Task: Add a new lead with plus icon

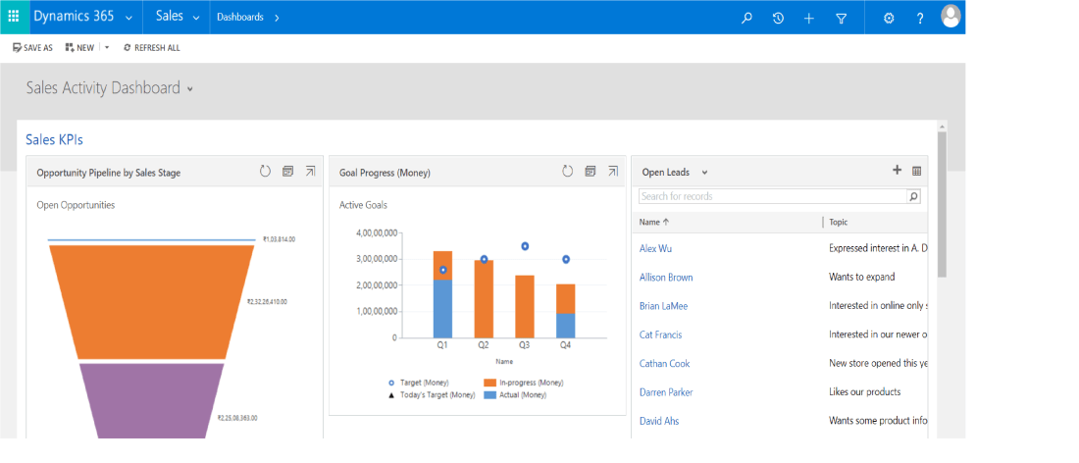Action: tap(897, 171)
